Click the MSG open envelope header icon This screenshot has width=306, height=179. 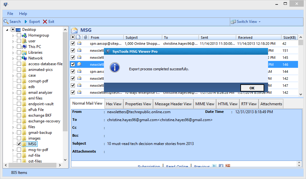click(x=74, y=30)
